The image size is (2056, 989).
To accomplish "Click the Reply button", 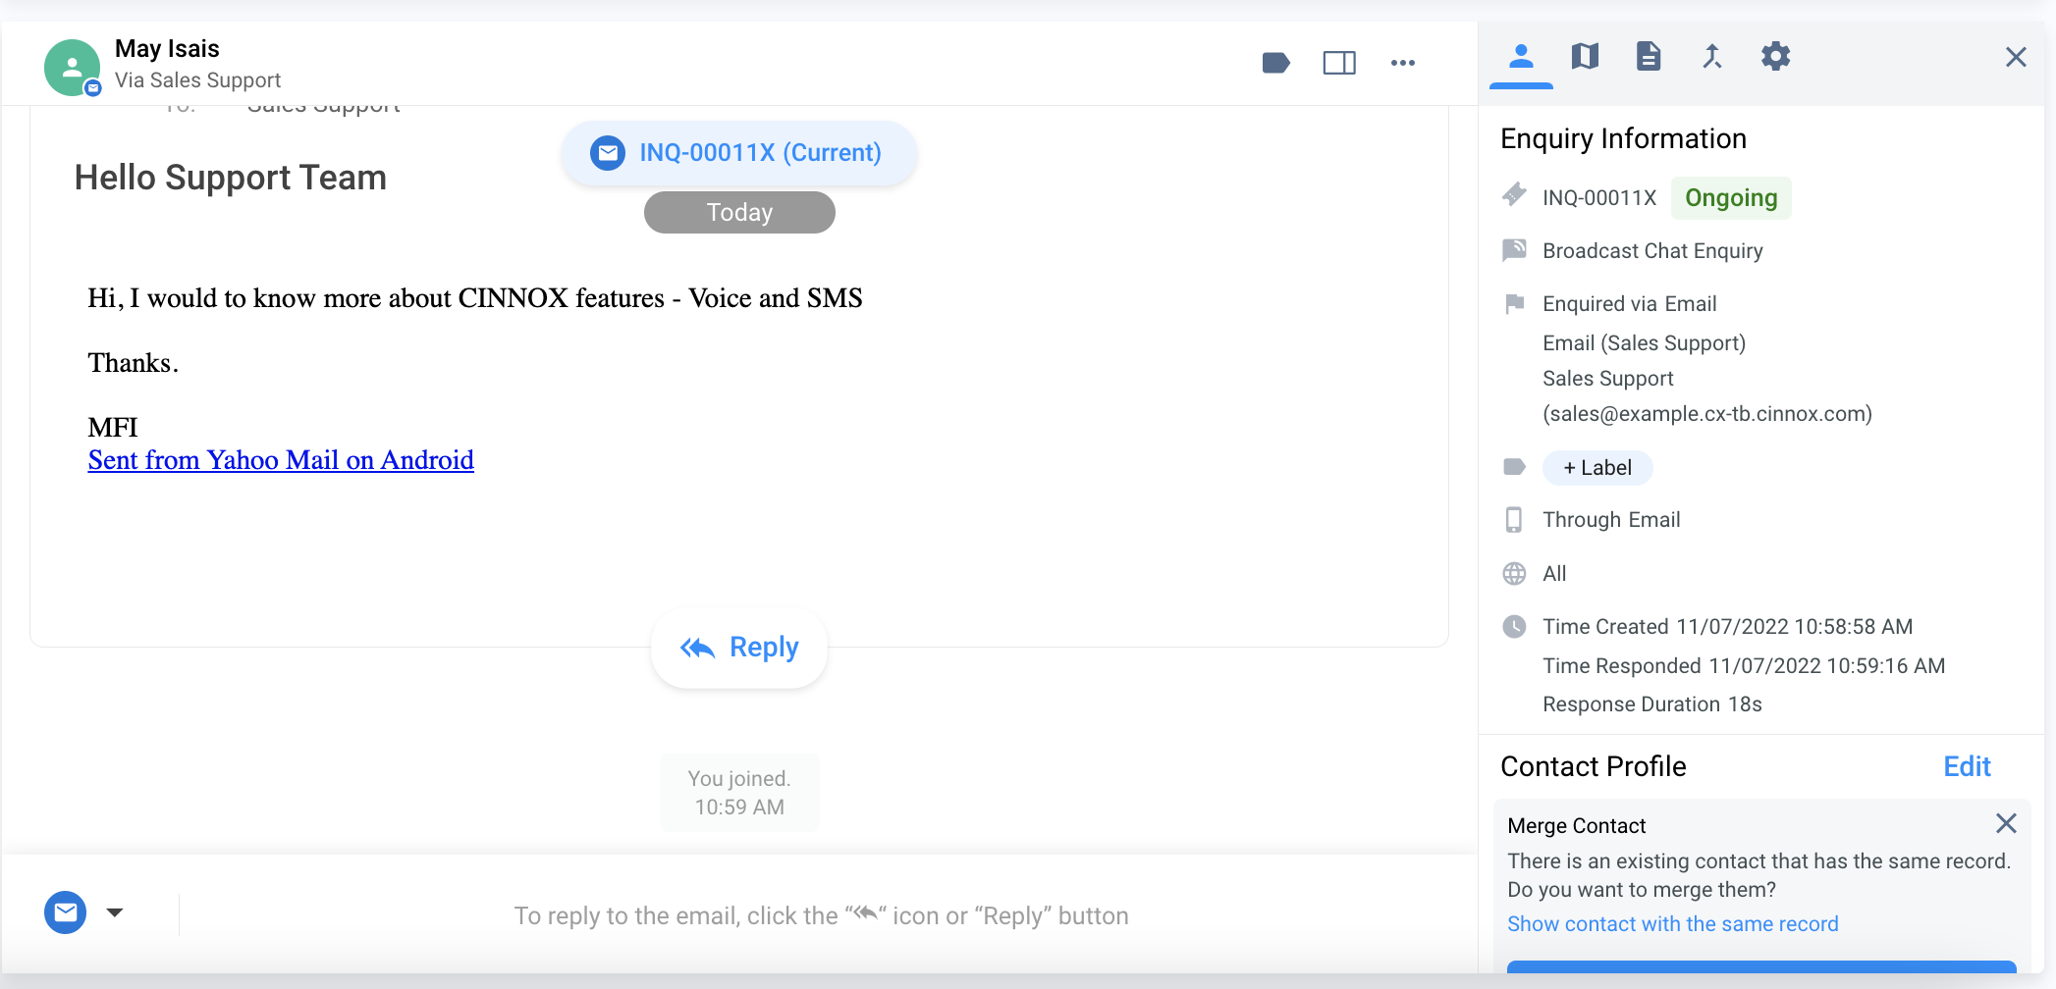I will click(x=739, y=648).
